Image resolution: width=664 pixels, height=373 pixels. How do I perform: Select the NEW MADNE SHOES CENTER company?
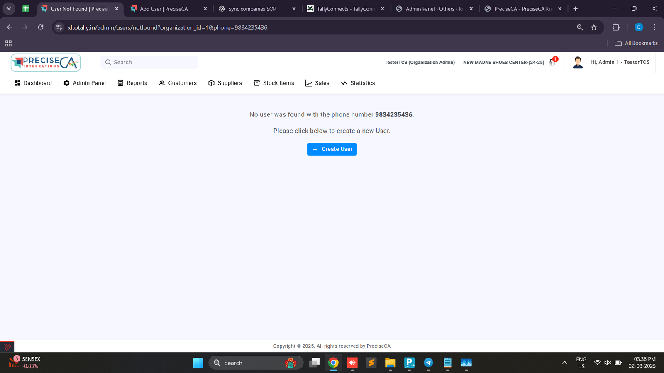click(x=503, y=63)
